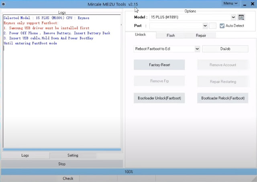Switch to the Unlock tab
This screenshot has height=182, width=257.
(x=141, y=35)
